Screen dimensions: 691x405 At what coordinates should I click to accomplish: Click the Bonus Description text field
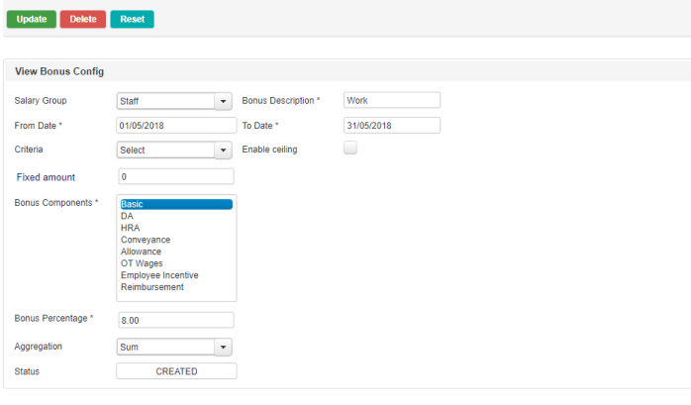click(391, 100)
